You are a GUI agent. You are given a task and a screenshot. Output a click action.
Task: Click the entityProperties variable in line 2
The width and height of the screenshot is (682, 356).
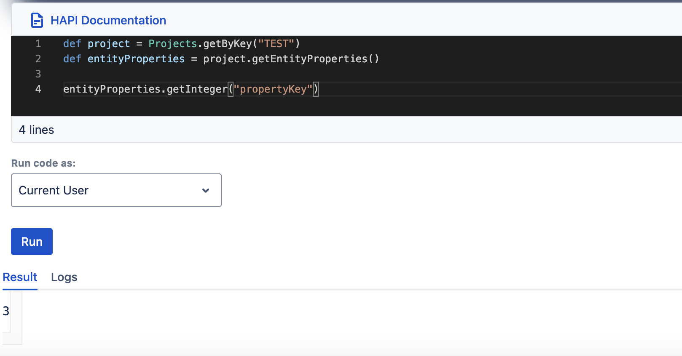[x=136, y=59]
